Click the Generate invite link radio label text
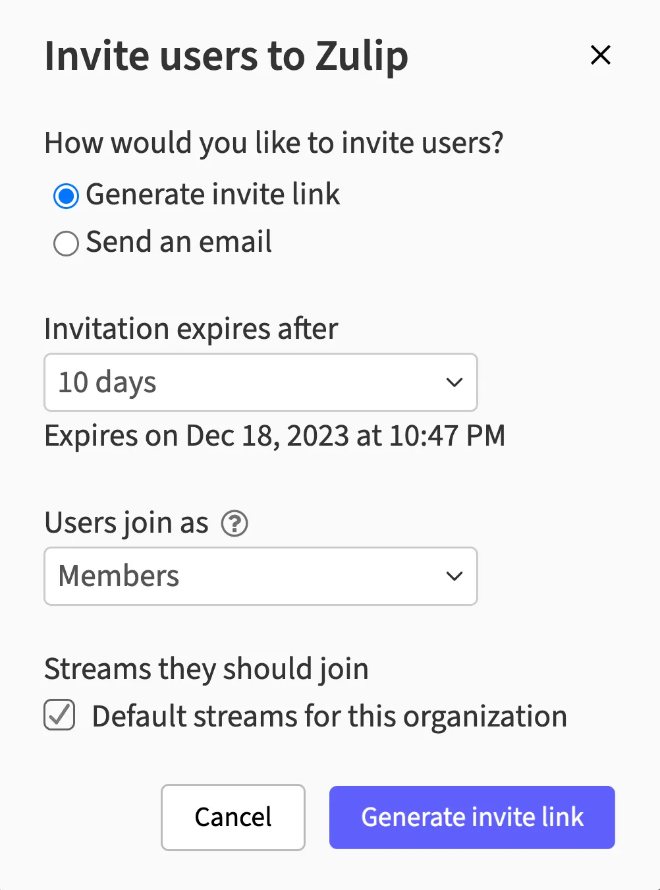The width and height of the screenshot is (660, 890). tap(213, 194)
